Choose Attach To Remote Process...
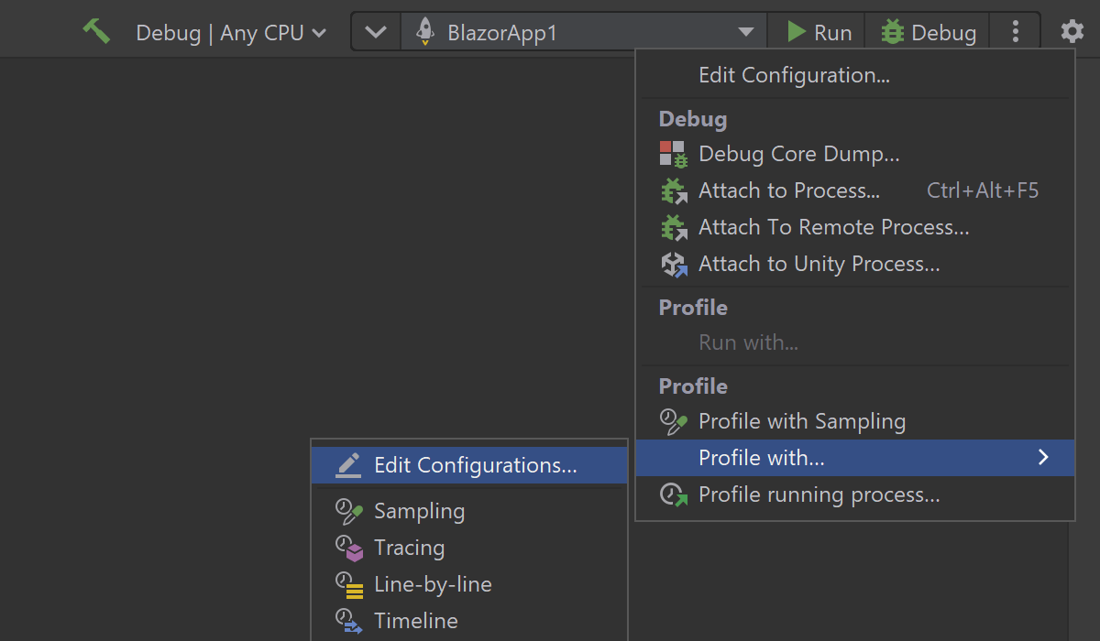 tap(833, 227)
